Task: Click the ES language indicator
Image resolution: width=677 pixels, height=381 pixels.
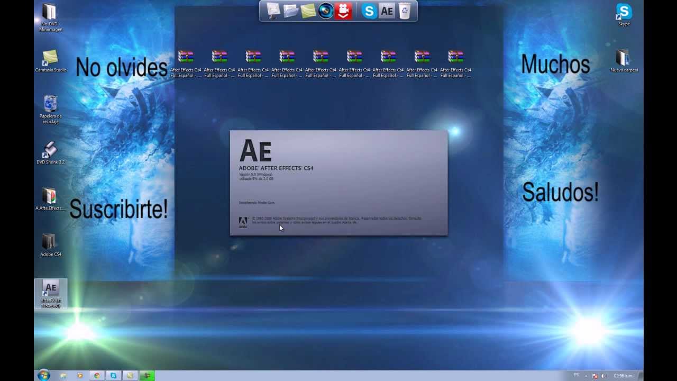Action: [576, 375]
